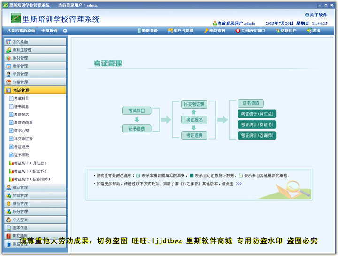Open 用户与权限 from the toolbar
The height and width of the screenshot is (256, 338).
point(181,31)
